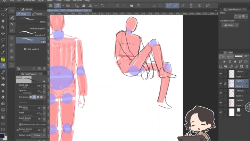Toggle the checkbox next to Layer 1's eye
Viewport: 250px width, 141px height.
tap(225, 74)
